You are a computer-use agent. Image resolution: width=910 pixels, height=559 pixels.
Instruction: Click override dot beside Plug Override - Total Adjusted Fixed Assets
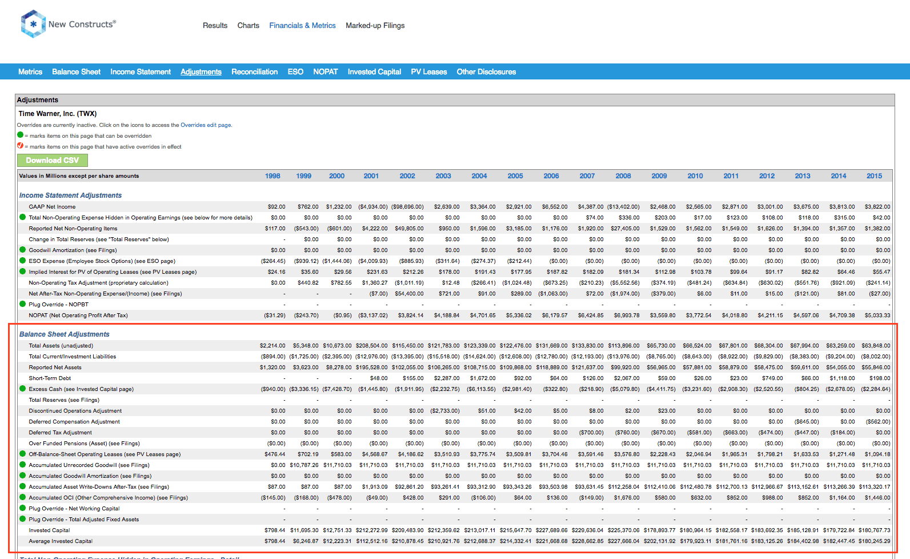coord(23,519)
